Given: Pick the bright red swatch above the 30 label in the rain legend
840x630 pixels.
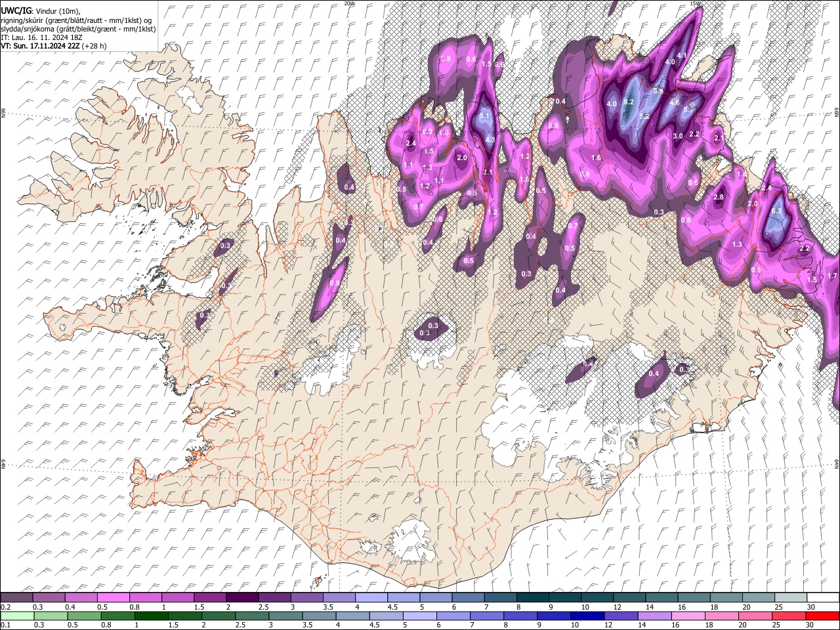Looking at the screenshot, I should coord(823,616).
